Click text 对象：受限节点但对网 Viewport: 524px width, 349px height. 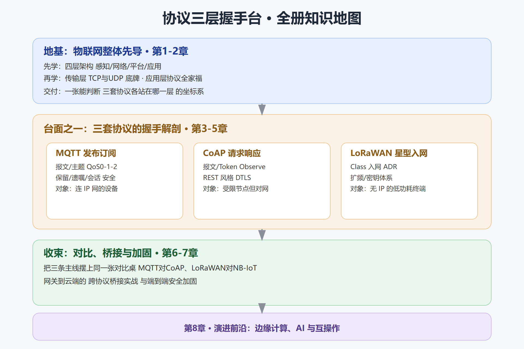(236, 189)
